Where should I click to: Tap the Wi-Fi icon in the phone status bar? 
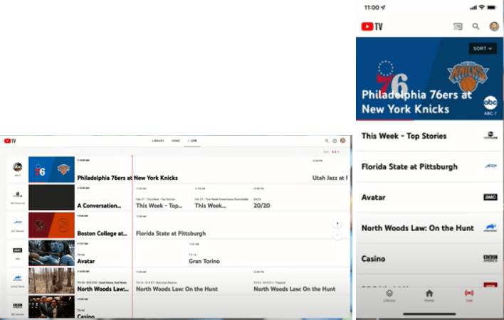[481, 7]
